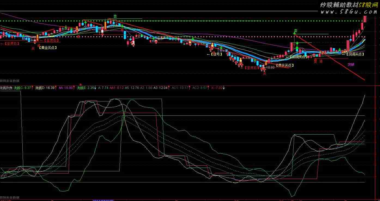This screenshot has width=380, height=201.
Task: Click the 用到未来数据 notice in the upper chart
Action: tap(10, 81)
